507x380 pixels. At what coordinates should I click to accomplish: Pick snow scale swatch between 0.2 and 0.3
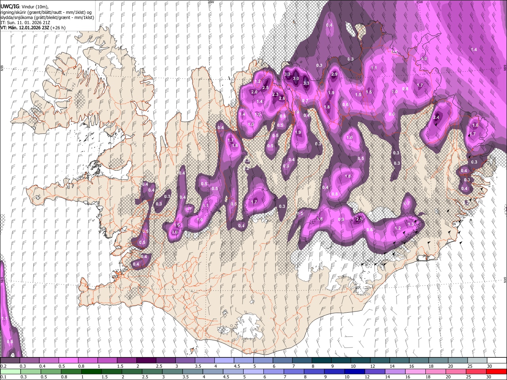coord(10,361)
